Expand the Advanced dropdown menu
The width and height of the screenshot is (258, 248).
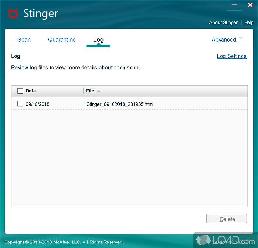(227, 39)
